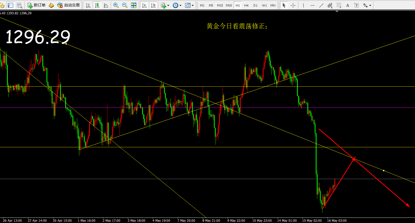The height and width of the screenshot is (223, 415).
Task: Select the M15 timeframe
Action: click(x=220, y=5)
